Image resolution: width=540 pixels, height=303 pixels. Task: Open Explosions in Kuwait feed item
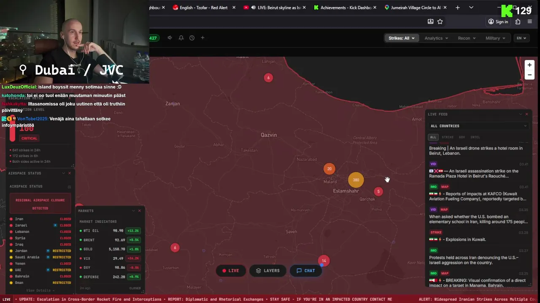(x=479, y=237)
